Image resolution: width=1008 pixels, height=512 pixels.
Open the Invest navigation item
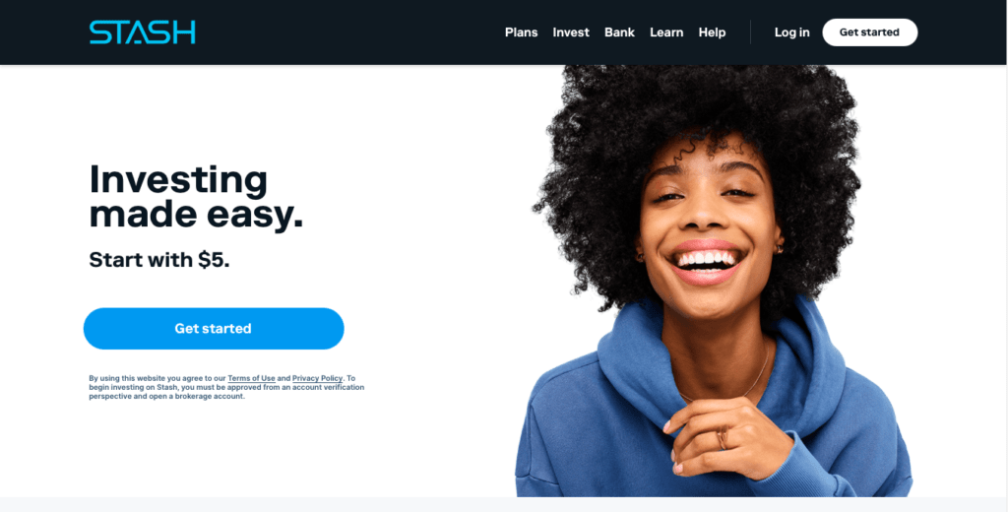pos(571,32)
